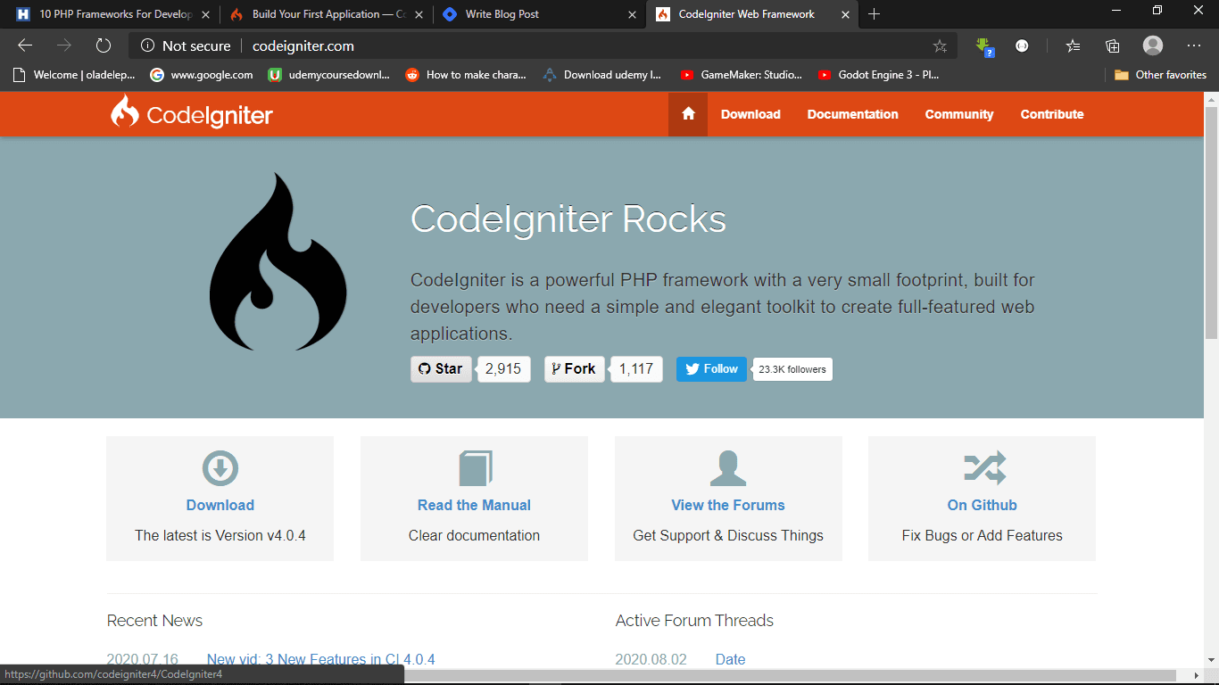Open the browser settings ellipsis menu
1219x685 pixels.
pyautogui.click(x=1194, y=45)
